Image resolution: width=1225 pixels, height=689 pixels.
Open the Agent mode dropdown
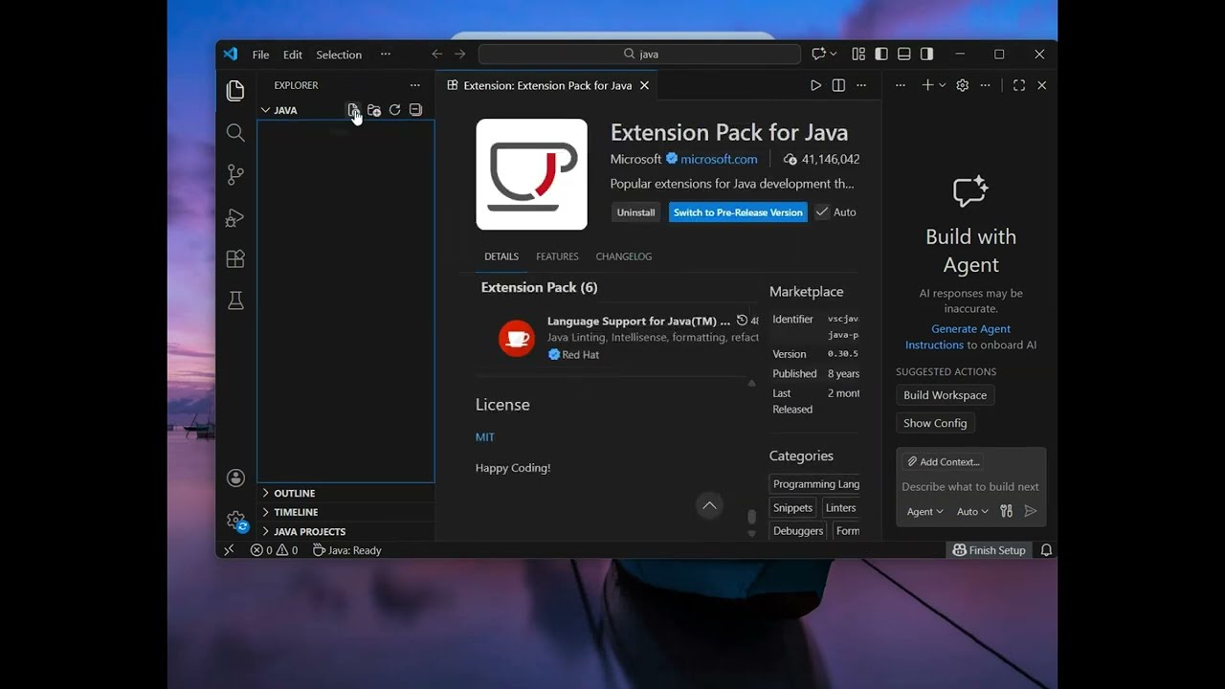click(924, 512)
